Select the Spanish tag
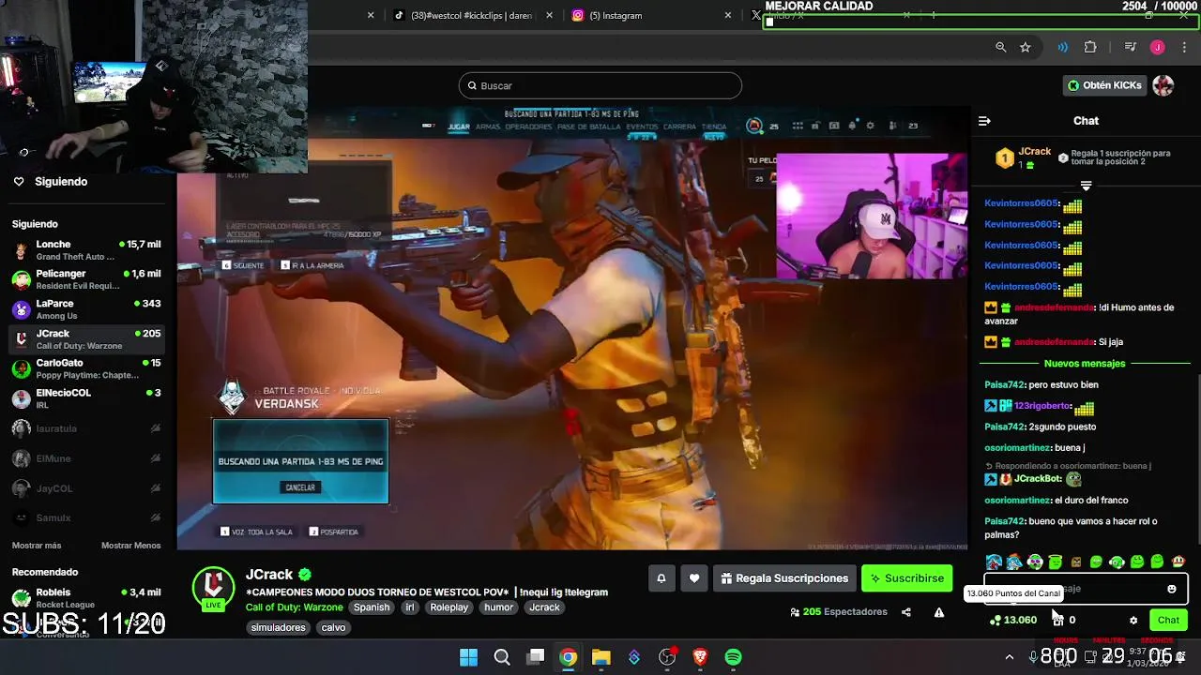Screen dimensions: 1201x675 372,607
